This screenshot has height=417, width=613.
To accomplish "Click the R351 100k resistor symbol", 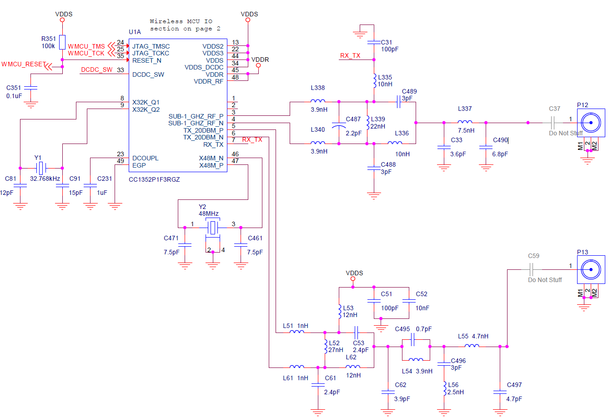I will pyautogui.click(x=62, y=43).
